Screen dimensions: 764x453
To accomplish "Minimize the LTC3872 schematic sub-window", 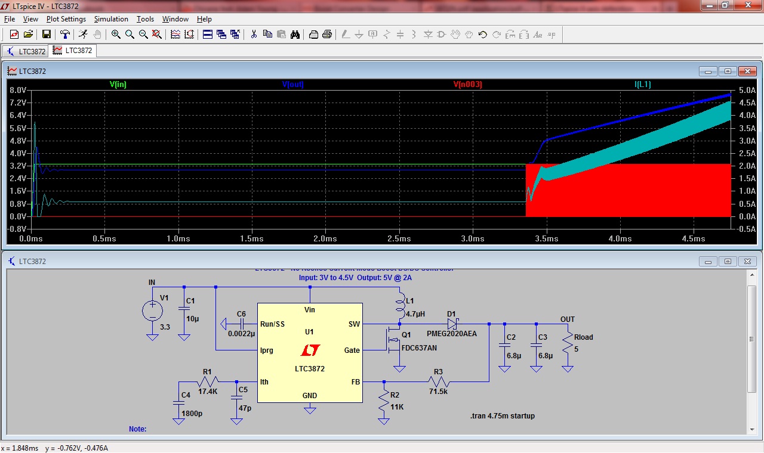I will click(708, 261).
